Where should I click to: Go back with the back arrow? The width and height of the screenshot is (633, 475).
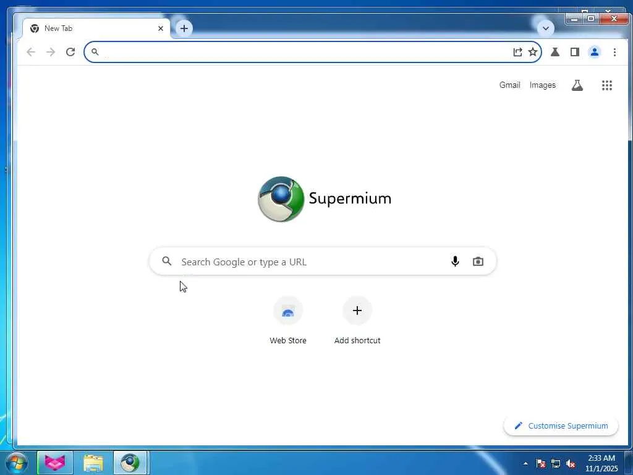point(31,52)
